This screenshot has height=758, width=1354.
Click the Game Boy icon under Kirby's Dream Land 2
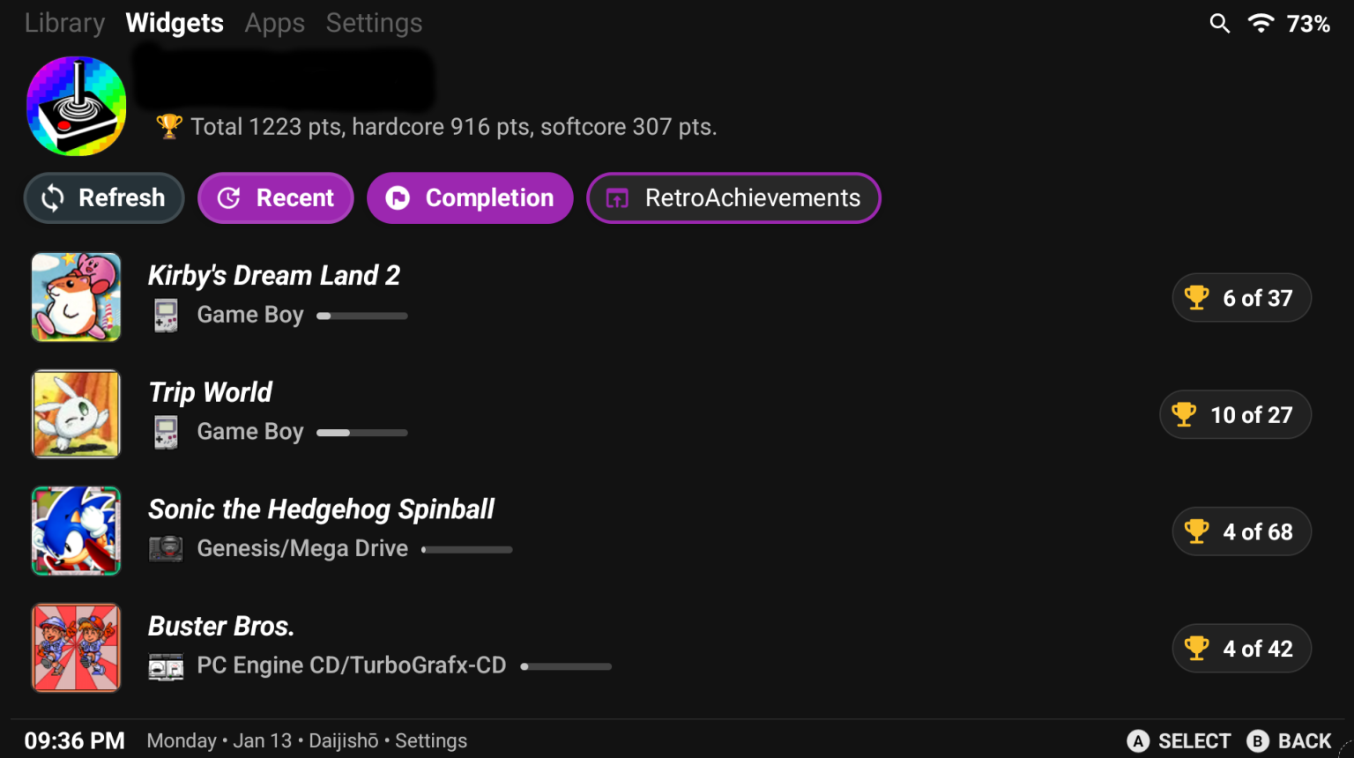coord(166,316)
